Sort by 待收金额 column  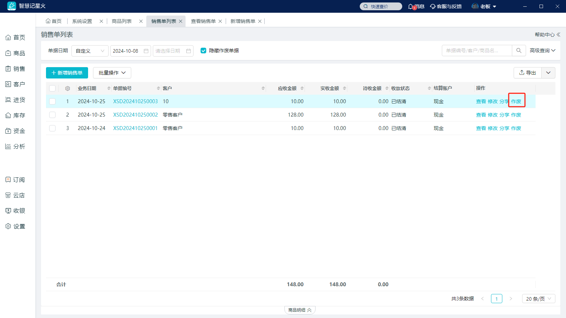tap(387, 88)
